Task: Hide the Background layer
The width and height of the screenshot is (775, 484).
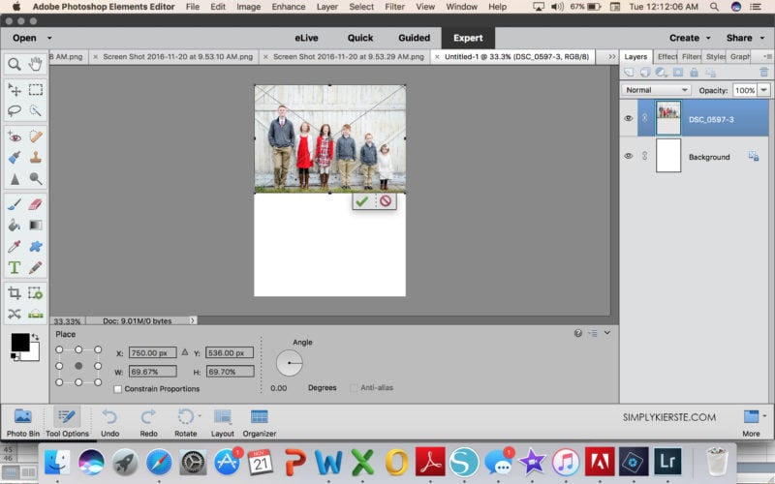Action: [628, 156]
